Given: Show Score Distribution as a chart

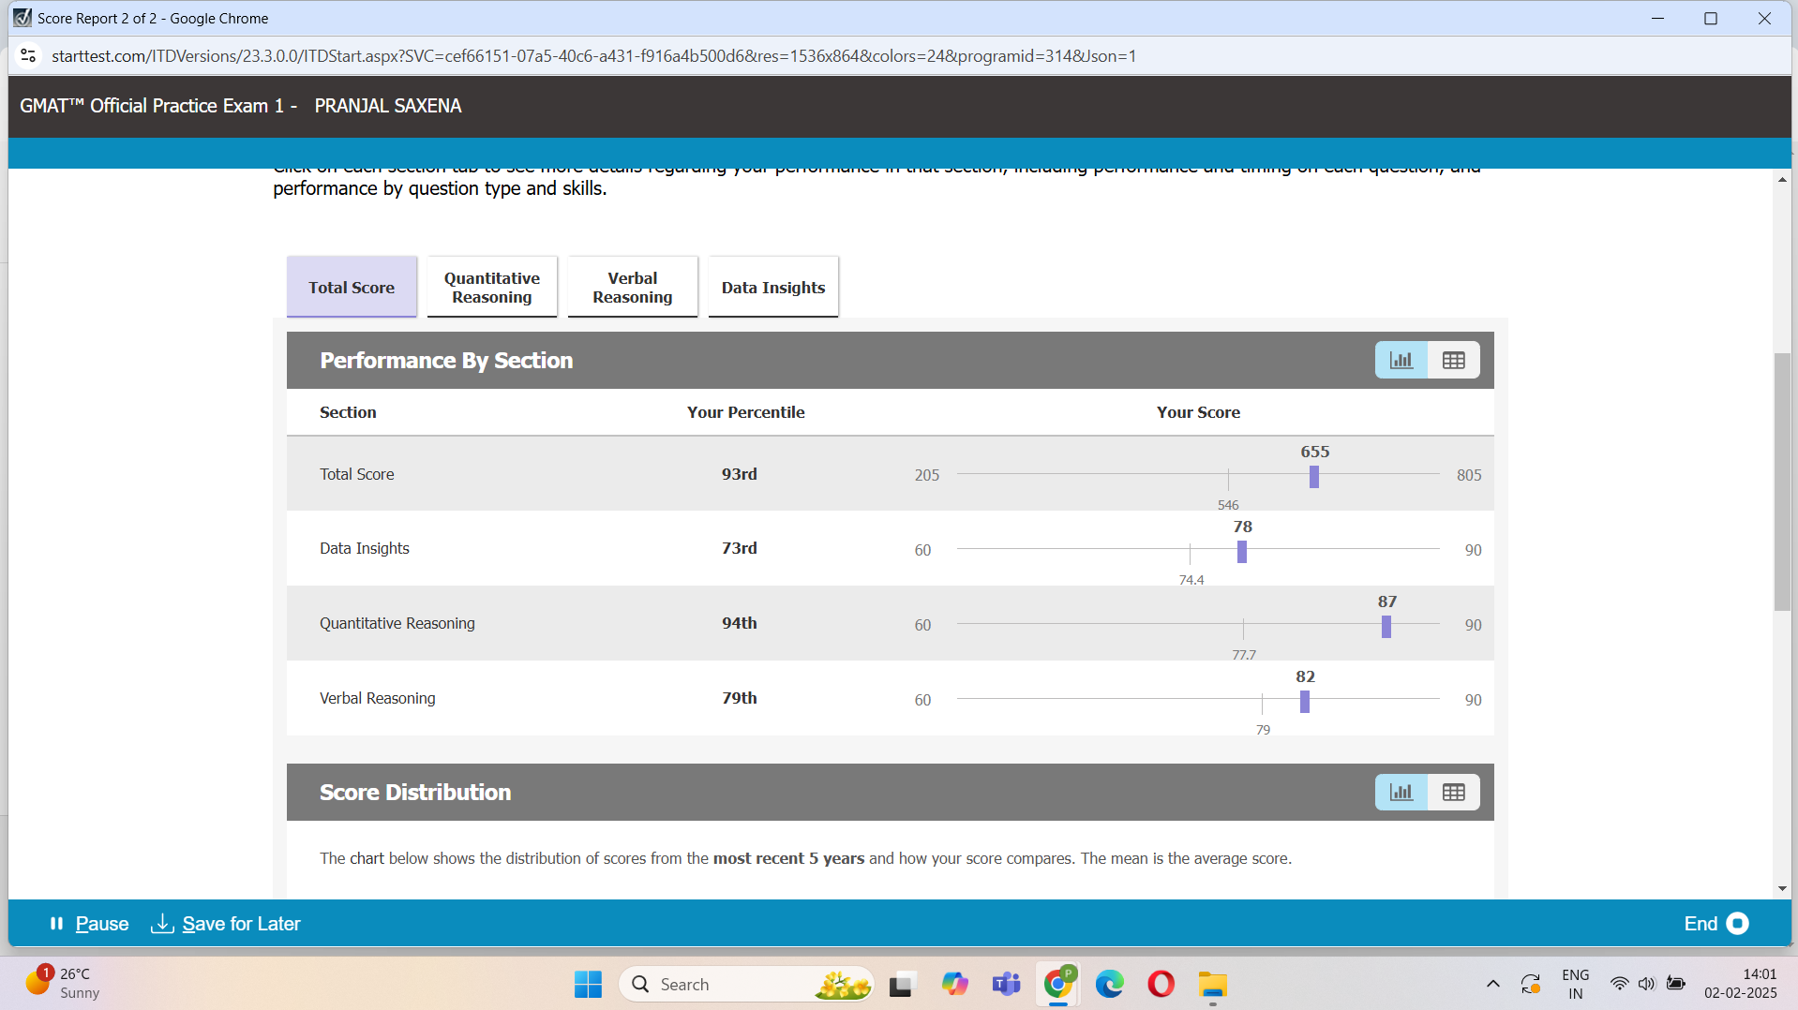Looking at the screenshot, I should [1401, 792].
